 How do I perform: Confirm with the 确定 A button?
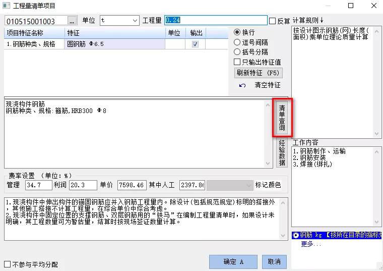233,262
